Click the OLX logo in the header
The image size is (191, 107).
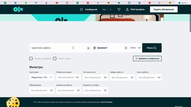click(x=18, y=9)
